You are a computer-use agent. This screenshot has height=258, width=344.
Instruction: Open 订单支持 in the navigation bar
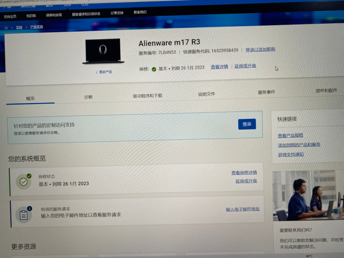(117, 13)
